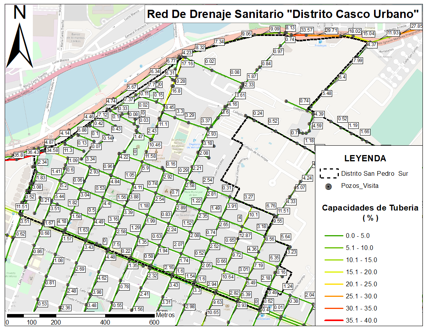Click the 10.46 pipe capacity label
The width and height of the screenshot is (426, 332).
pos(155,145)
